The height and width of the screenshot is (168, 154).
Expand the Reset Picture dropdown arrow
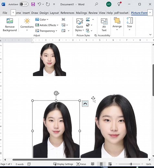[69, 31]
